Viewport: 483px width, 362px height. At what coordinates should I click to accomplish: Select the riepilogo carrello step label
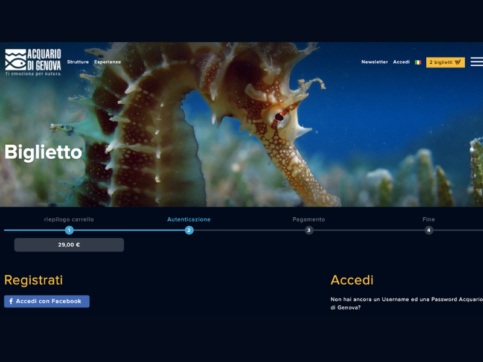pyautogui.click(x=69, y=220)
